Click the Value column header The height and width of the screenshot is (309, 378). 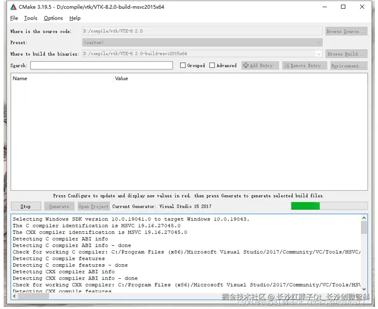pos(122,79)
